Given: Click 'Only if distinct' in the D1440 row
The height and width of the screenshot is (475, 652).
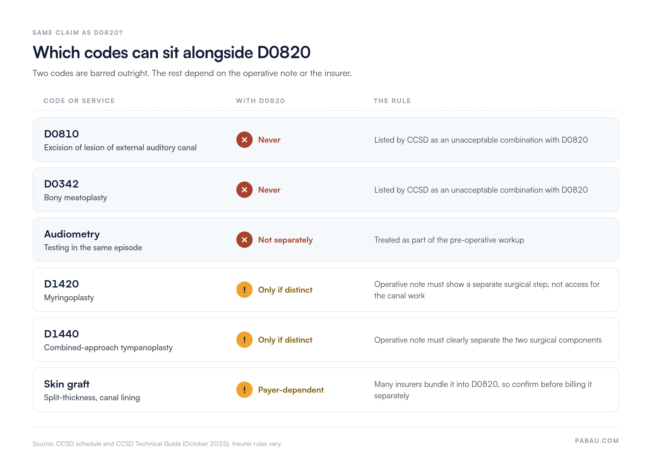Looking at the screenshot, I should point(285,340).
